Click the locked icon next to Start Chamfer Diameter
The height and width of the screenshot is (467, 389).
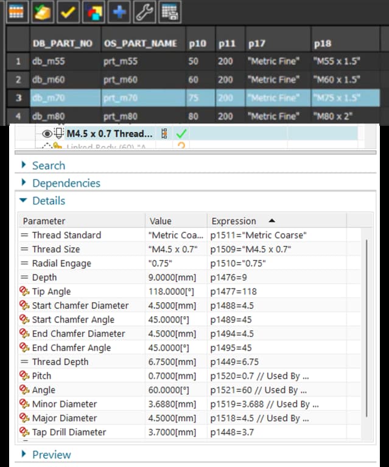coord(24,305)
